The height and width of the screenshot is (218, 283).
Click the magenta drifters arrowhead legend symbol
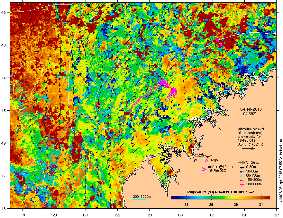click(x=204, y=169)
